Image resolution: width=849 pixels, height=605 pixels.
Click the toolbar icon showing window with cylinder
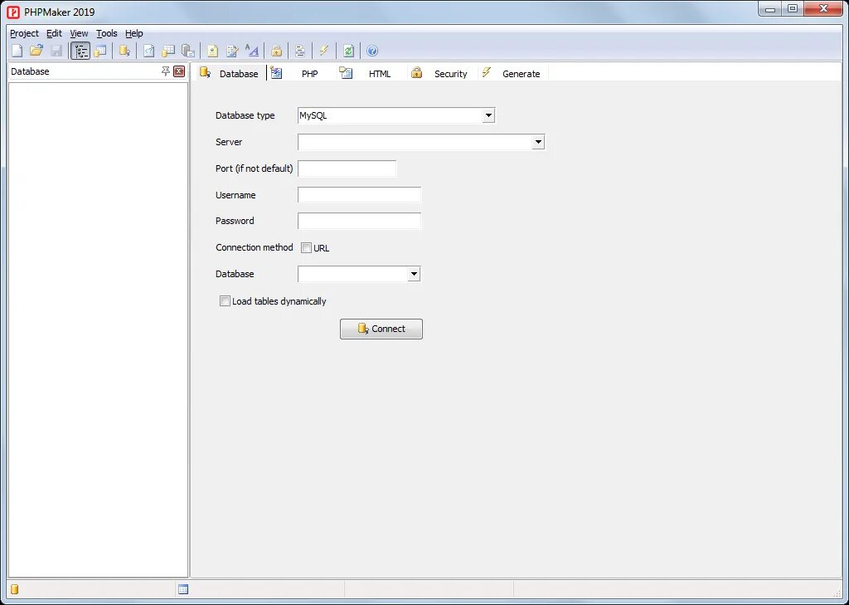pyautogui.click(x=100, y=51)
